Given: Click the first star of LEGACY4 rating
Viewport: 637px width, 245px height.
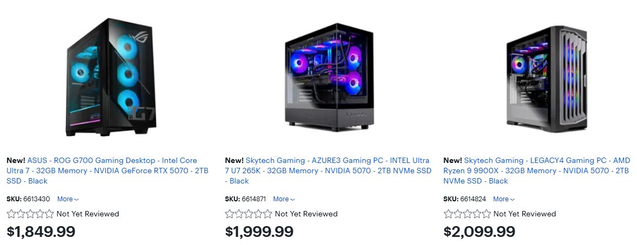Looking at the screenshot, I should [x=448, y=214].
